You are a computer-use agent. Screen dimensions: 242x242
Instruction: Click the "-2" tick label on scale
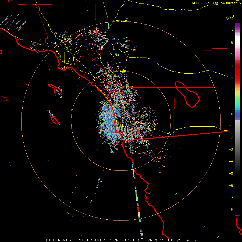231,138
